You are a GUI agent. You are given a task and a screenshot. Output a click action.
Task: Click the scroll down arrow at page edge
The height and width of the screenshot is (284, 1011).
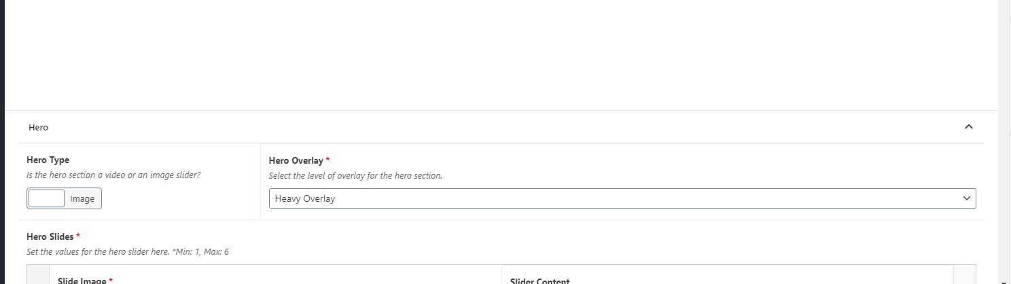1004,279
